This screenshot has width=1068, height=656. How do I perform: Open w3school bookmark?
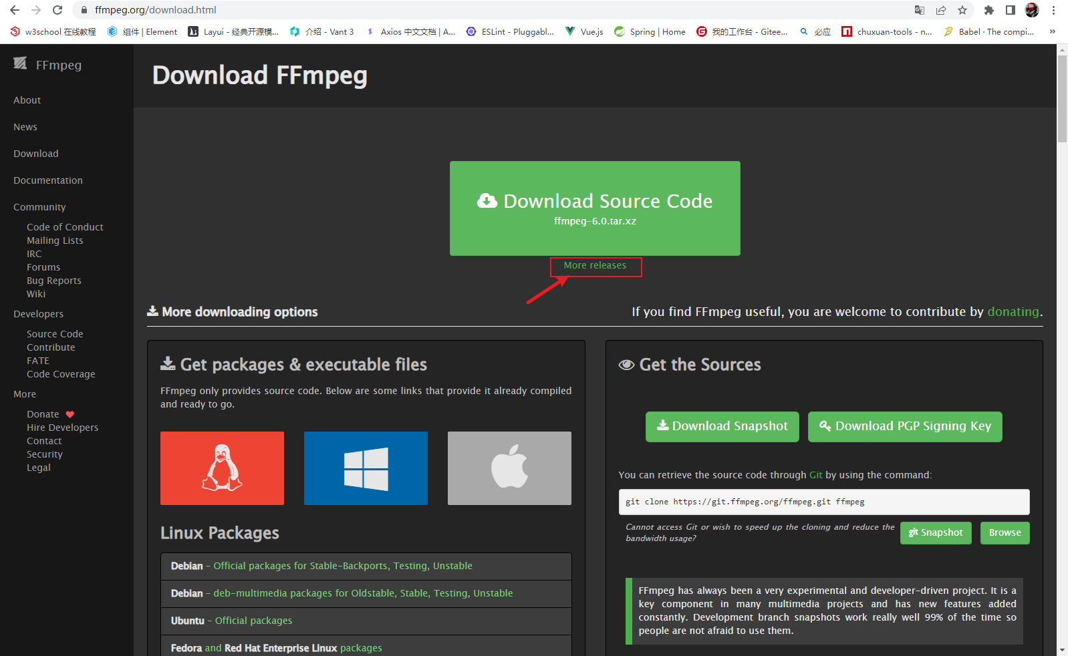click(x=53, y=31)
